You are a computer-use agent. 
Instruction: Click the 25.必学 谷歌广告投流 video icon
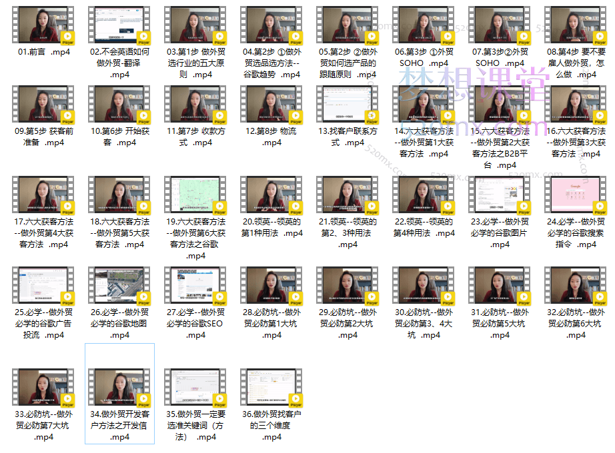tap(43, 285)
